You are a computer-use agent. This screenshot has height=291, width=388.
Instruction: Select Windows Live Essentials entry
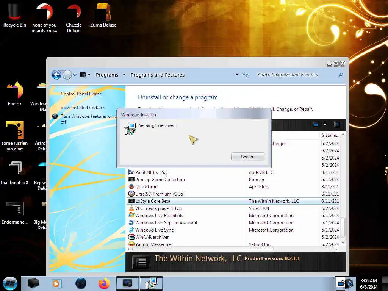[233, 216]
